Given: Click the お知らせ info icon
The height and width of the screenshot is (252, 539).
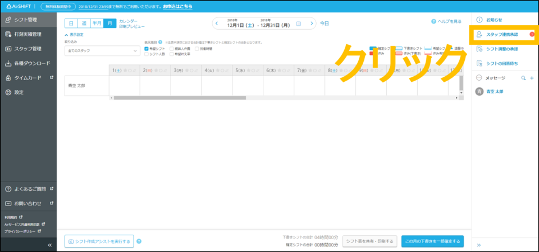Looking at the screenshot, I should pos(479,20).
